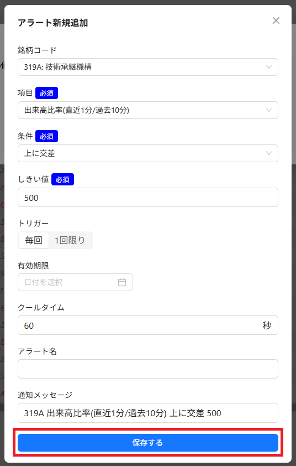This screenshot has width=296, height=466.
Task: Expand the 出来高比率(直近1分/過去10分) item dropdown
Action: click(x=147, y=110)
